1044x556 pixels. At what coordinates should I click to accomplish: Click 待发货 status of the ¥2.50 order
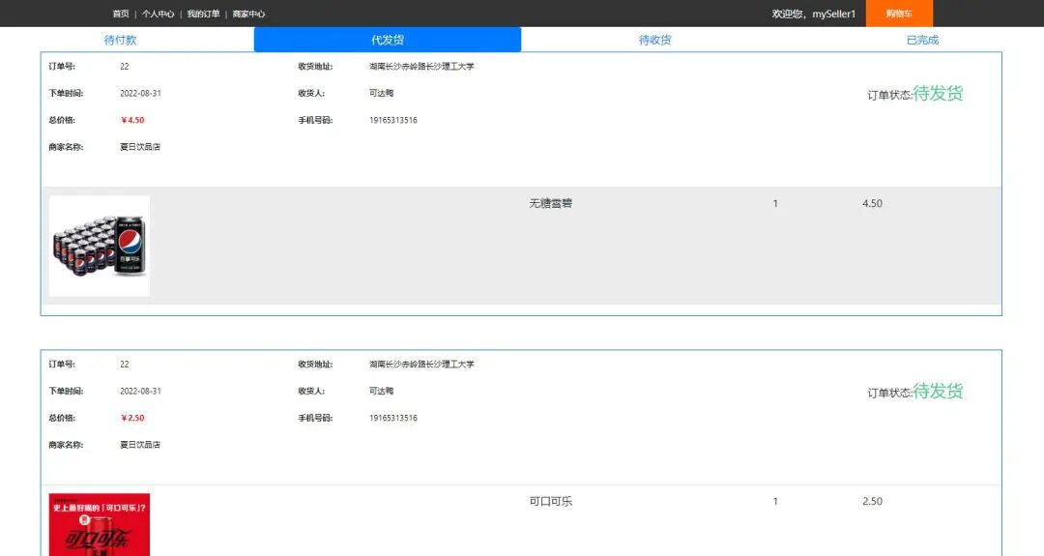[x=938, y=391]
